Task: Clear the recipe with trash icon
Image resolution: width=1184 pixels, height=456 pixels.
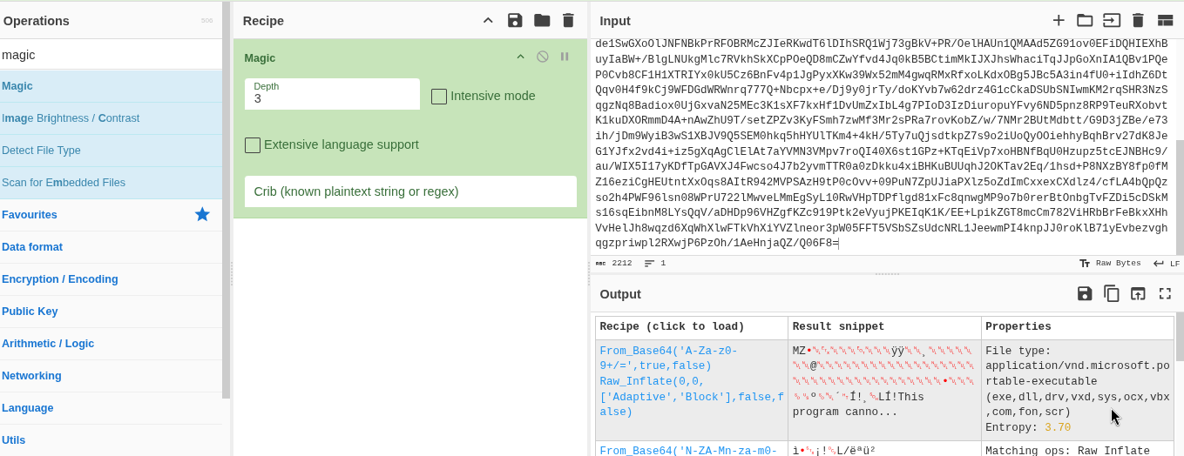Action: click(568, 20)
